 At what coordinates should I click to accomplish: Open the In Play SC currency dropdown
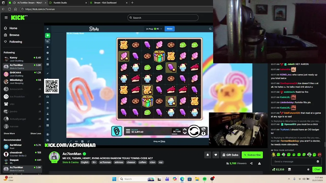[x=154, y=29]
